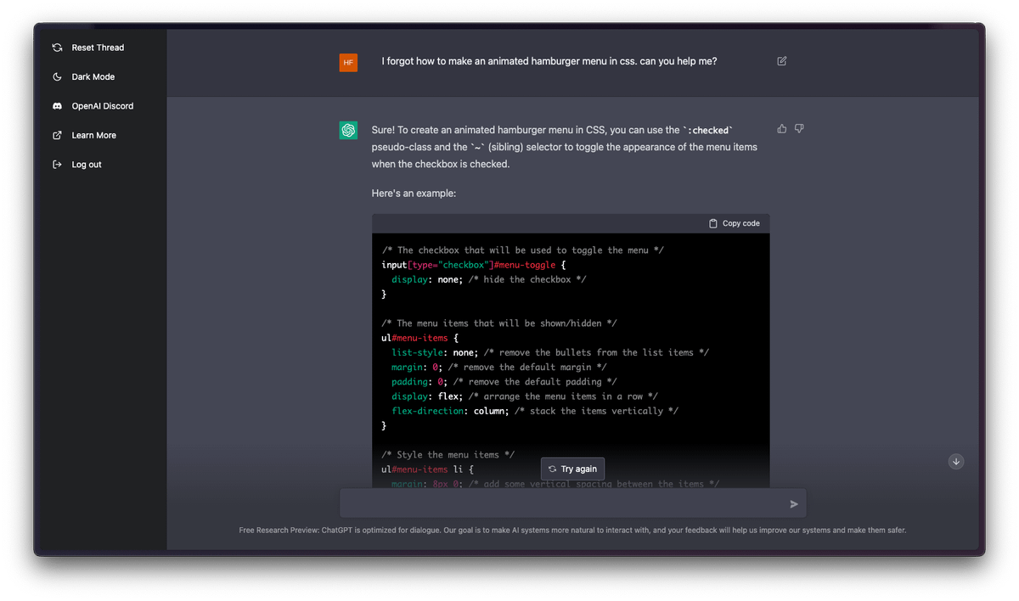The image size is (1019, 601).
Task: Give the response a thumbs down
Action: (799, 129)
